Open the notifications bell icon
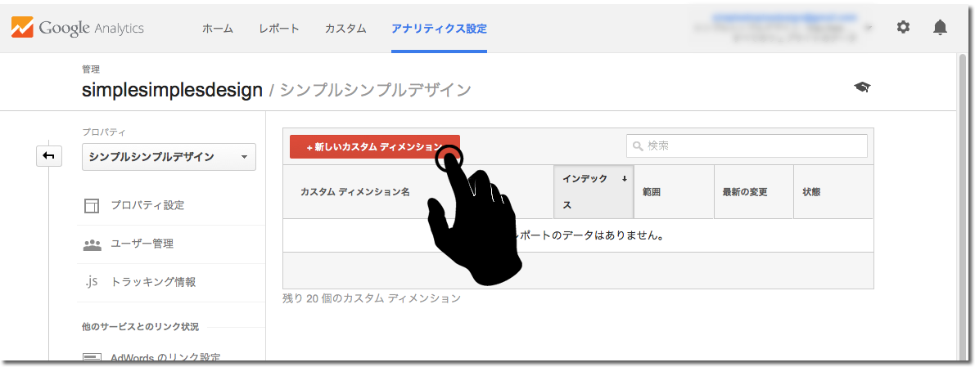 tap(940, 27)
